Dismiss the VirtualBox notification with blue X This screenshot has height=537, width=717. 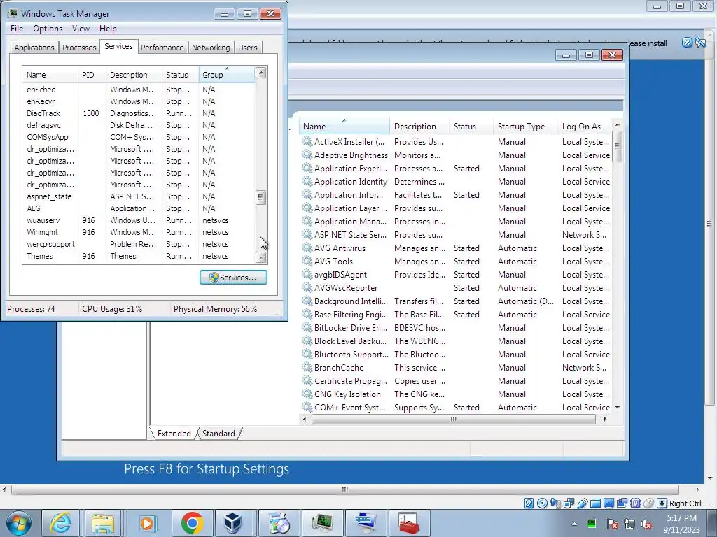[687, 43]
